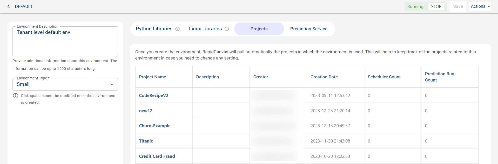Switch to the Python Libraries tab
This screenshot has height=164, width=498.
click(154, 29)
